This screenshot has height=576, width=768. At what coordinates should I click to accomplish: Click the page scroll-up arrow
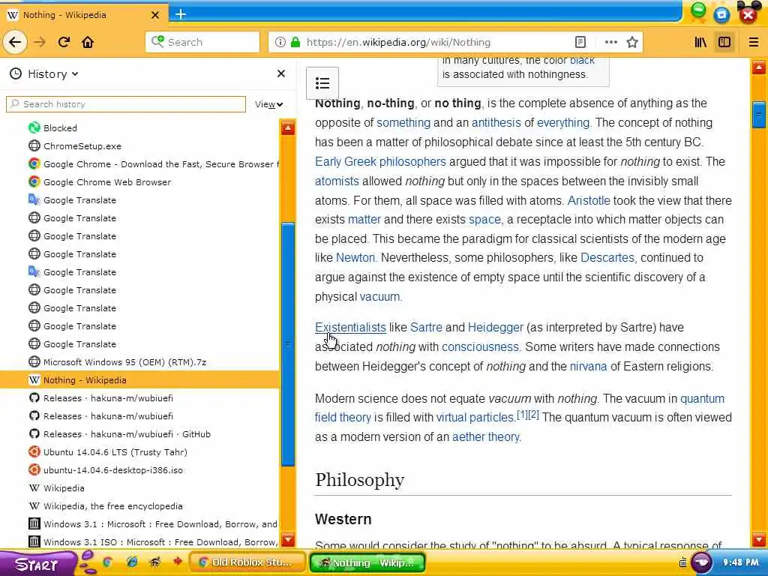click(759, 67)
